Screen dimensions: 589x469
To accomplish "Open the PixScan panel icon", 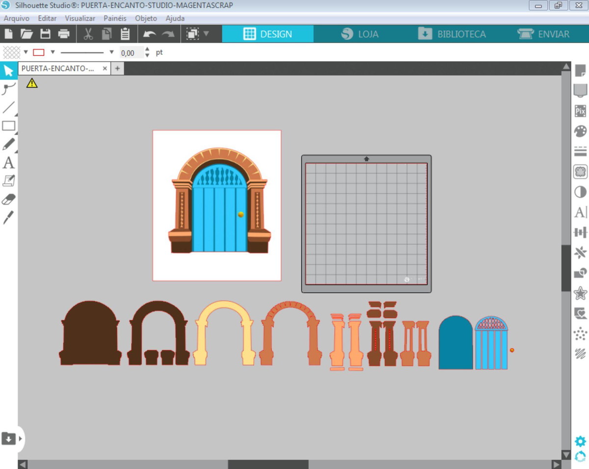I will [x=580, y=111].
